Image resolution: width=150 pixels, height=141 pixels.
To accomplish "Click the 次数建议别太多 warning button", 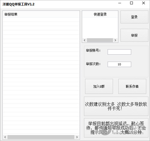I will [116, 106].
